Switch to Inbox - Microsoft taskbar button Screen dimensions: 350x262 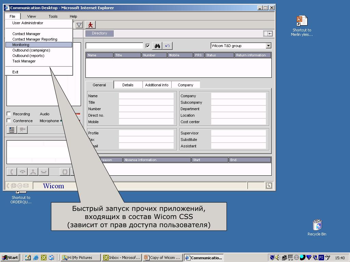[122, 258]
